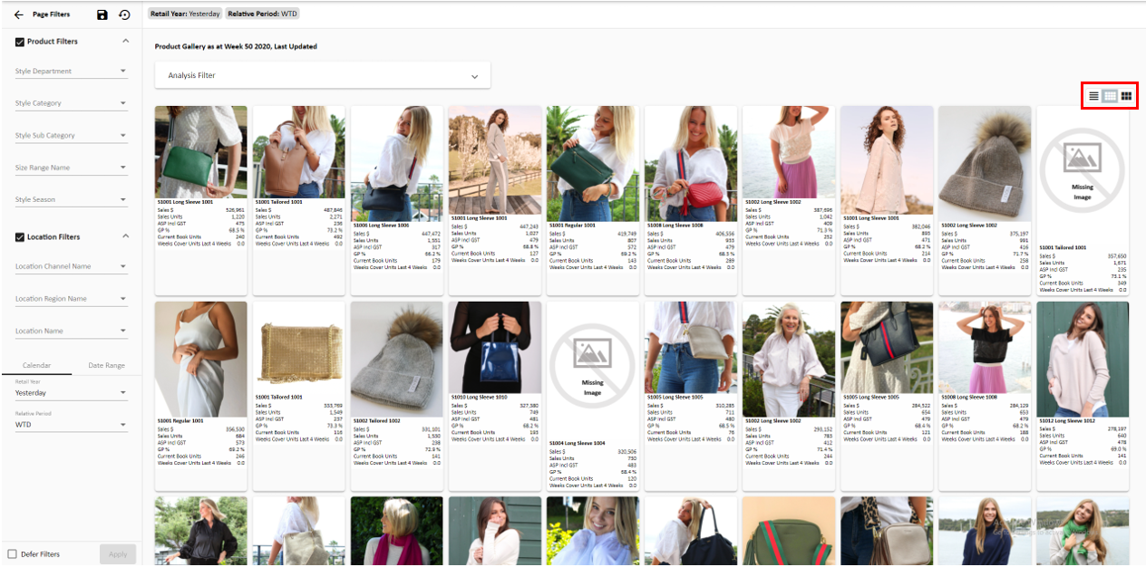Expand the Analysis Filter panel
This screenshot has width=1146, height=567.
[323, 76]
